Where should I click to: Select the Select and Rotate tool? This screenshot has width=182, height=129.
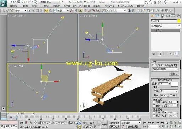(x=50, y=11)
